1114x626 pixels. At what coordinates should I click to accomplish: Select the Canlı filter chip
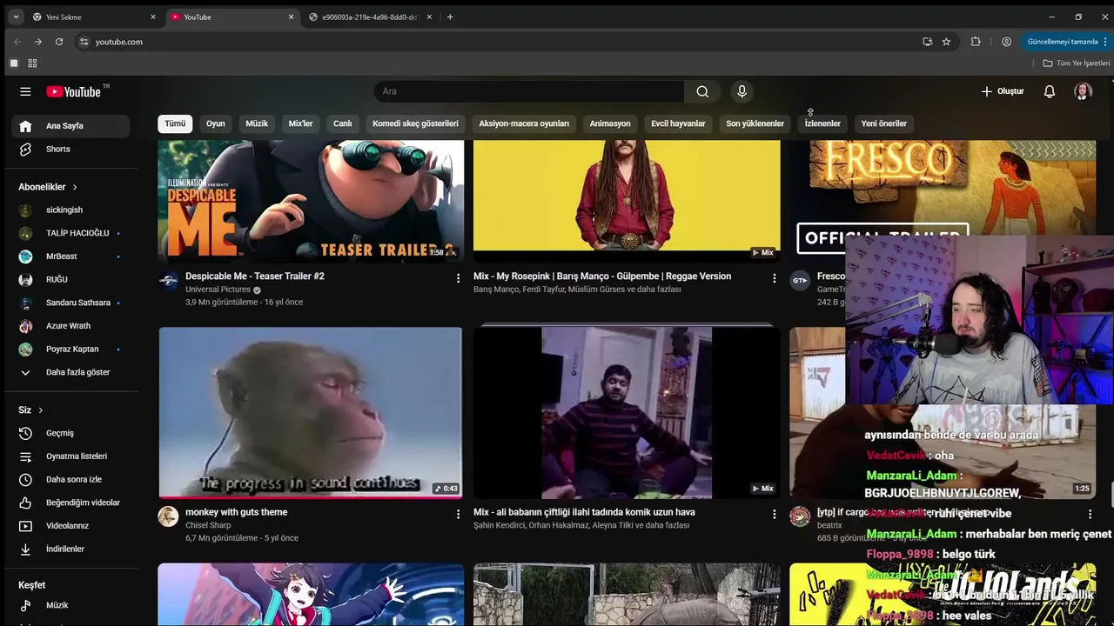(343, 123)
